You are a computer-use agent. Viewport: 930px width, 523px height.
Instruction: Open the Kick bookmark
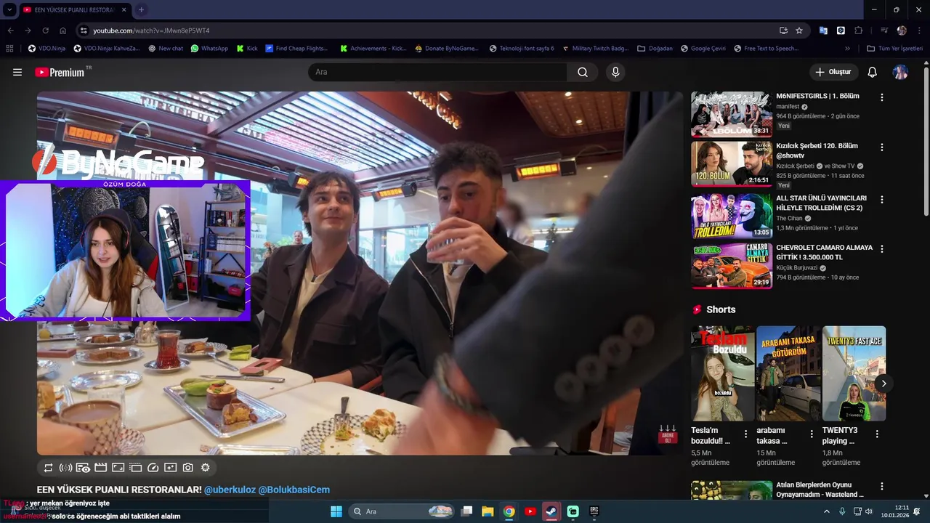pos(247,49)
